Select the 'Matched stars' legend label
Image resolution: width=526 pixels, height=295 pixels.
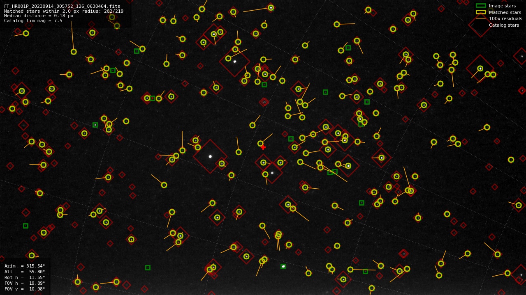505,12
